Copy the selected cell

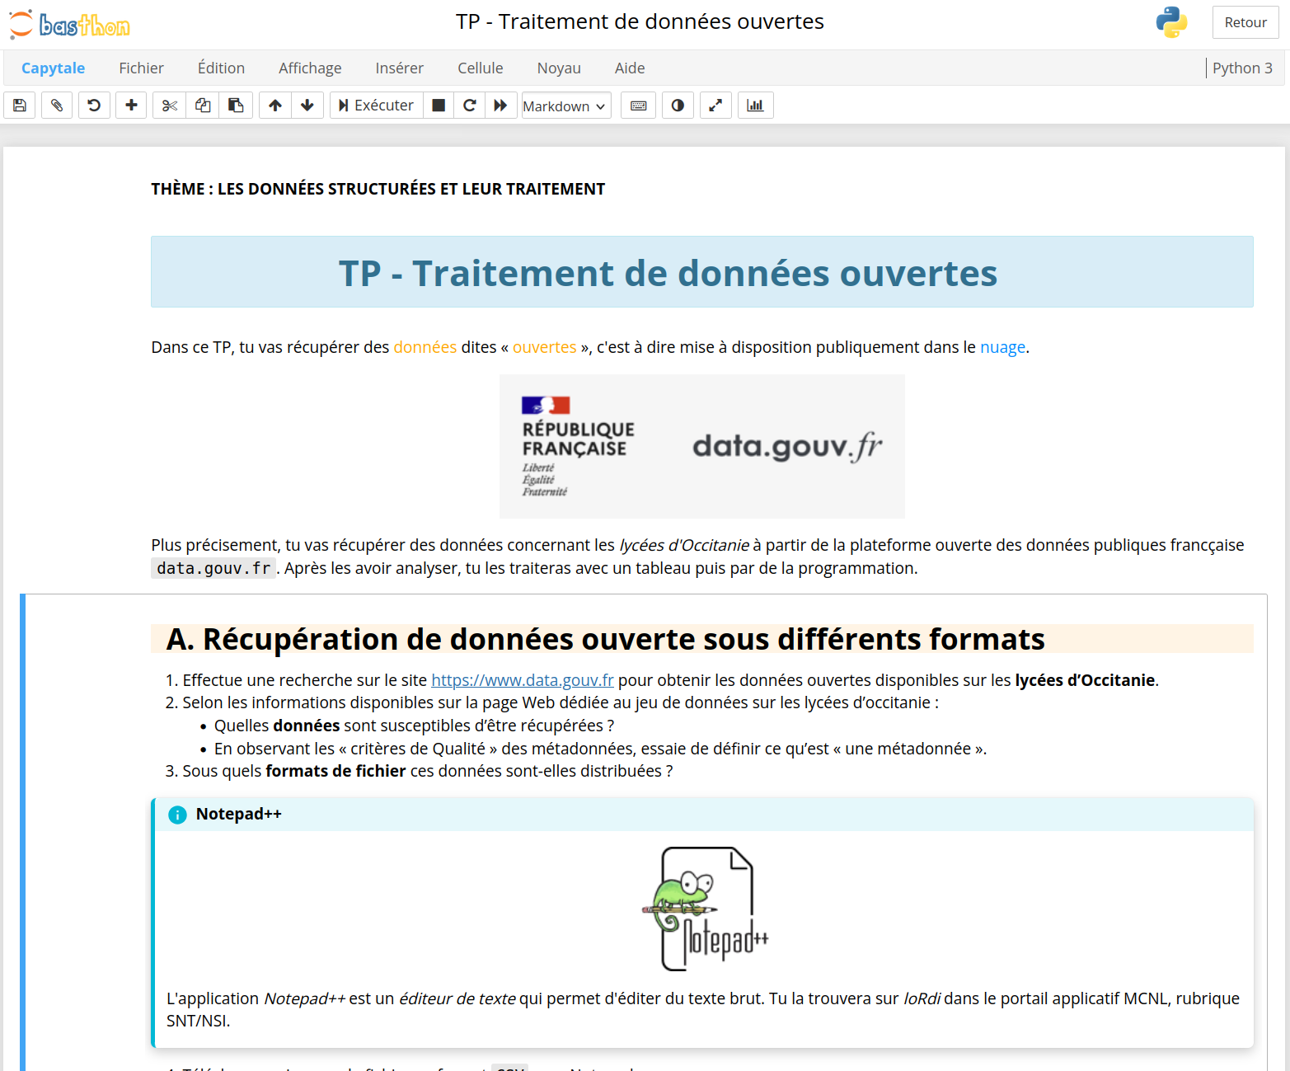(202, 105)
